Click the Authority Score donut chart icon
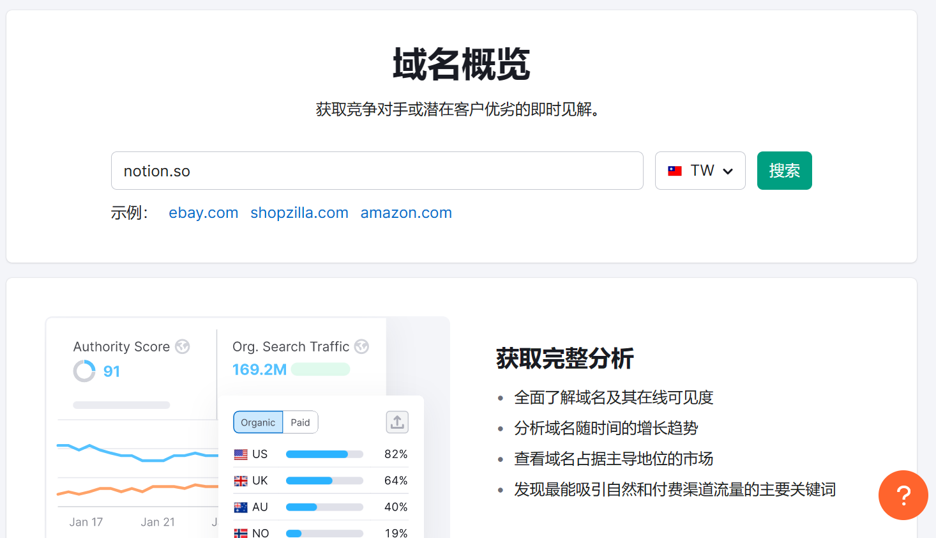Viewport: 936px width, 538px height. click(84, 371)
